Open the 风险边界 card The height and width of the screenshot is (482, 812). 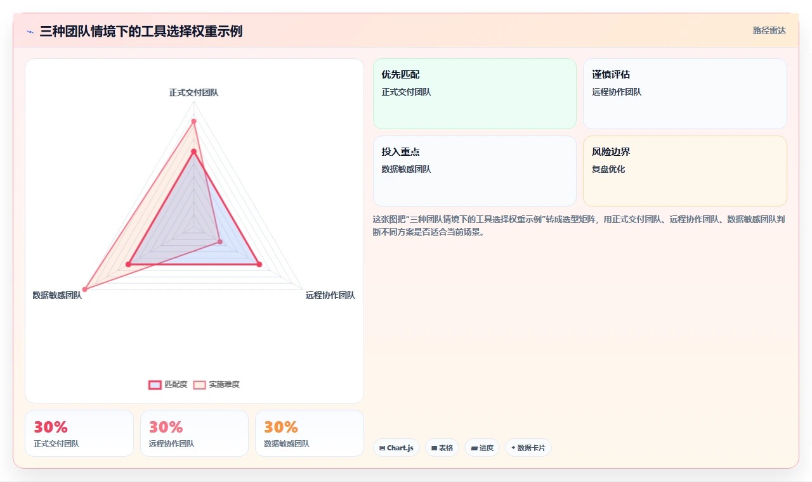(684, 171)
